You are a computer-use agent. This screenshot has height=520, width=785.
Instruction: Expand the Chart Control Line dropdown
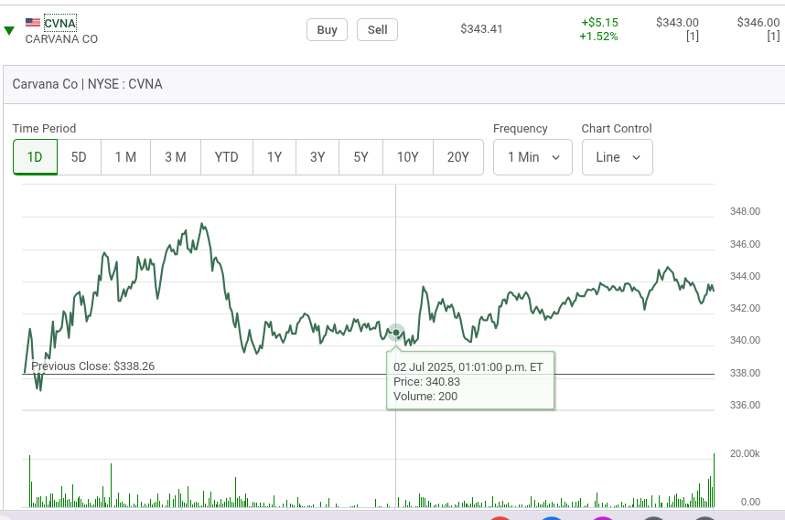coord(617,157)
